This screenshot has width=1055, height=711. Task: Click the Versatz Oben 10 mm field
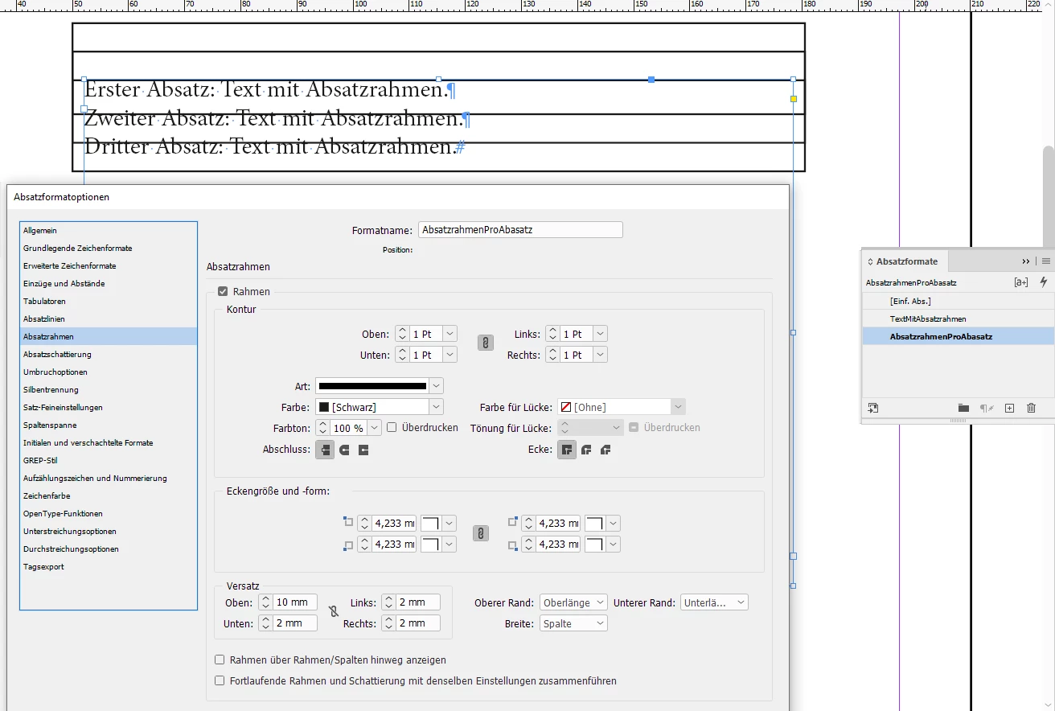tap(295, 602)
